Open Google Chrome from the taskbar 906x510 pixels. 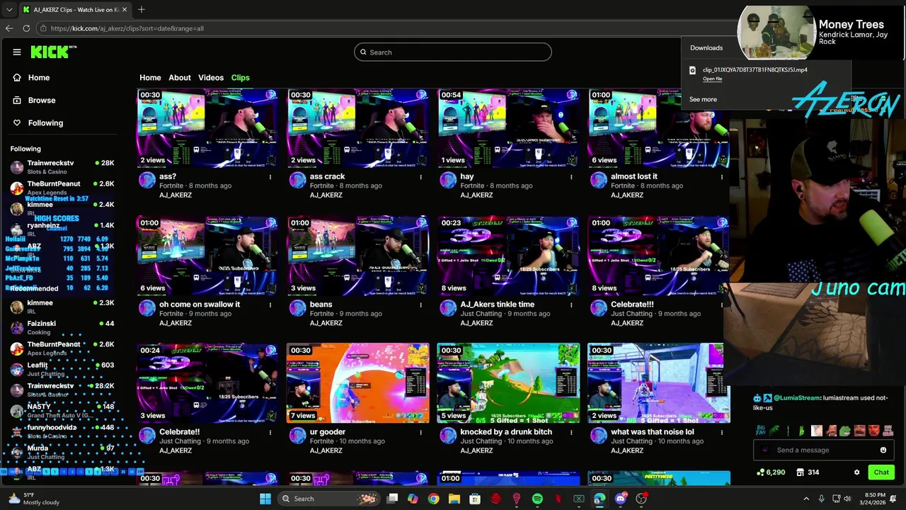click(433, 499)
